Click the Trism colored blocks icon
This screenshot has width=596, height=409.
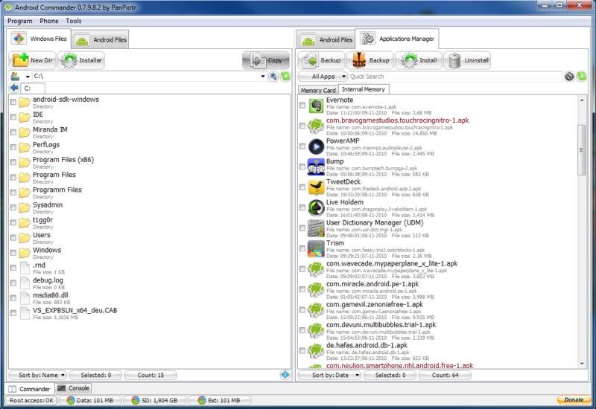point(316,249)
